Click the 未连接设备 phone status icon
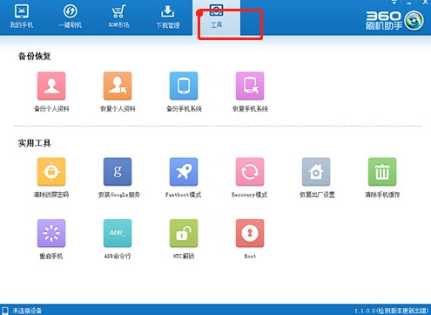The height and width of the screenshot is (315, 431). (6, 311)
